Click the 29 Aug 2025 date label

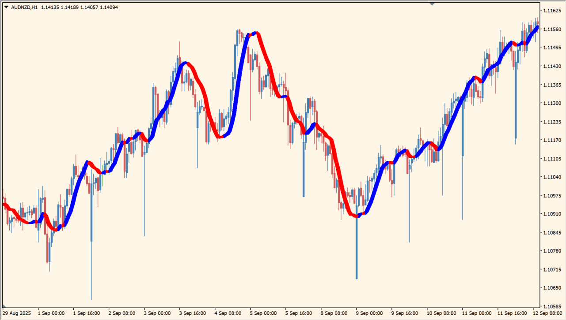17,313
